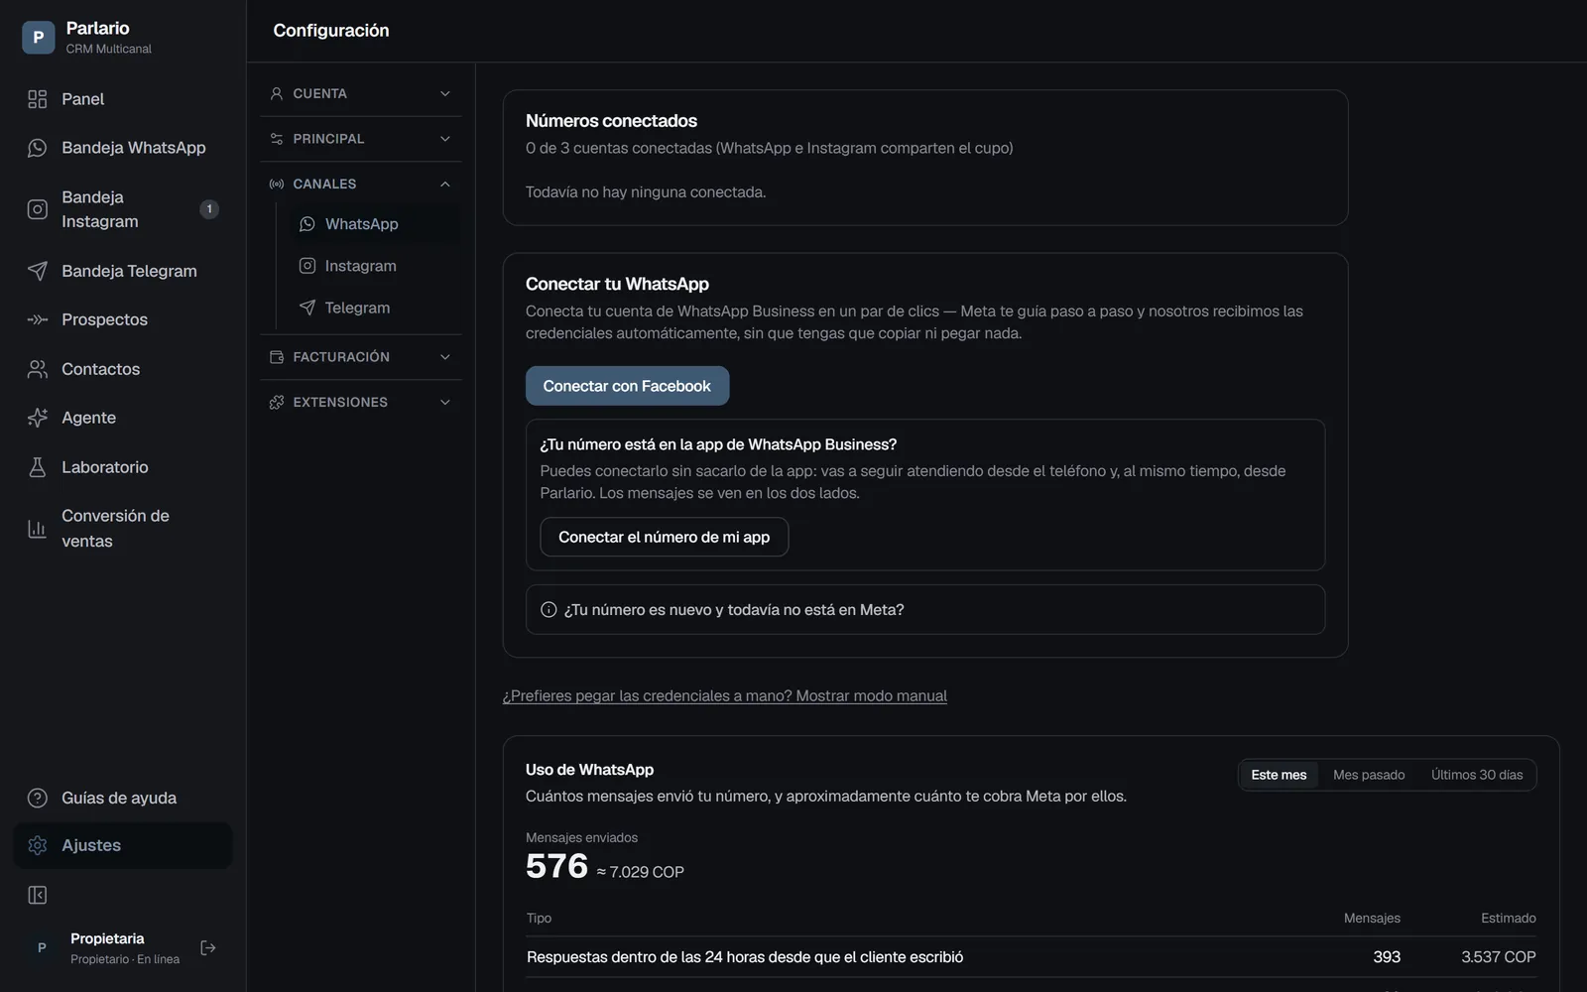Image resolution: width=1587 pixels, height=992 pixels.
Task: Click the Agente sparkle icon
Action: pyautogui.click(x=38, y=418)
